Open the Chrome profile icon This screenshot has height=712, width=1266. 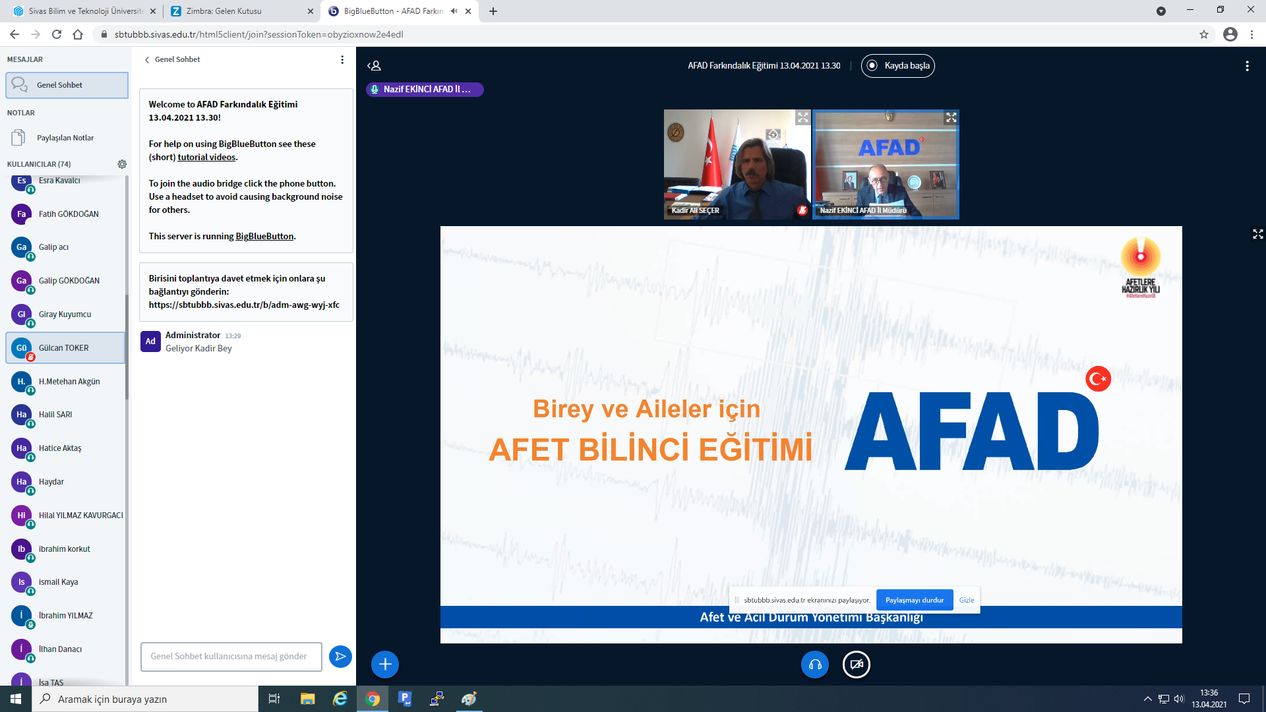[x=1230, y=34]
